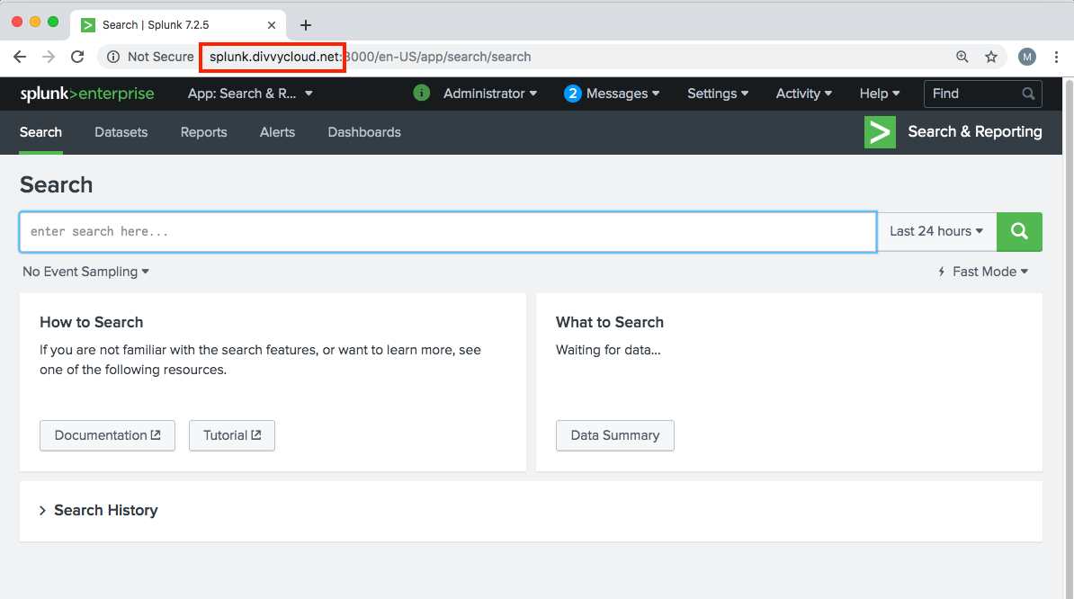The width and height of the screenshot is (1074, 599).
Task: Click the magnifier icon in Find box
Action: pos(1028,94)
